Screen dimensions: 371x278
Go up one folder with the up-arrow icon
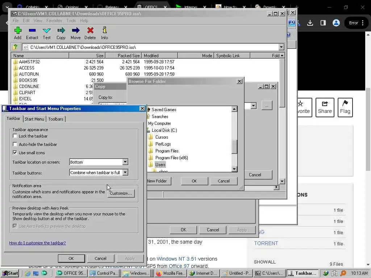[15, 47]
